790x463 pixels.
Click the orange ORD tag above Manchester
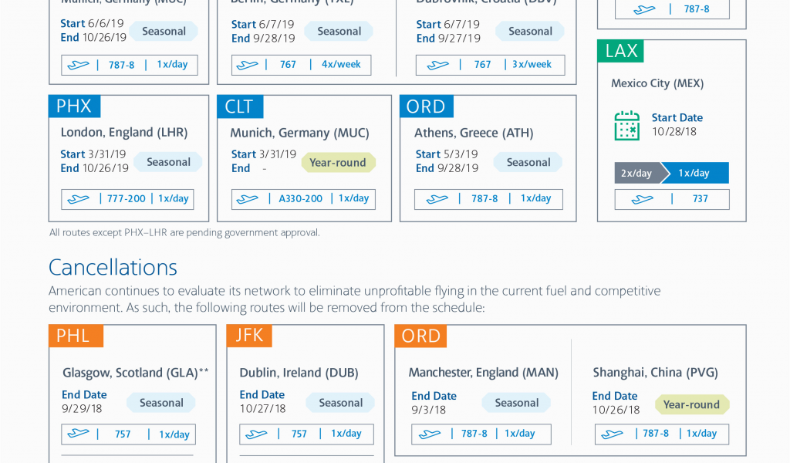pos(420,336)
